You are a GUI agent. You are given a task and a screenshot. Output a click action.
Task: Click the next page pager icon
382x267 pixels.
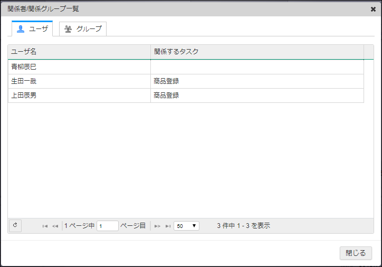(157, 226)
